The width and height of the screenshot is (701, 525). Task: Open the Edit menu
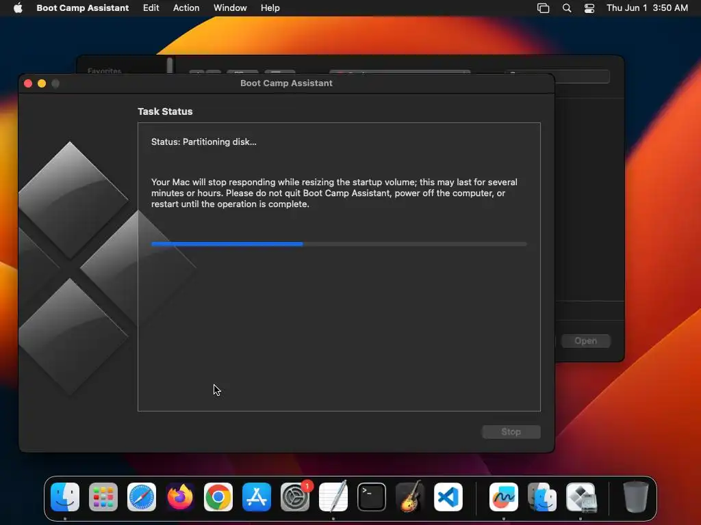point(151,8)
